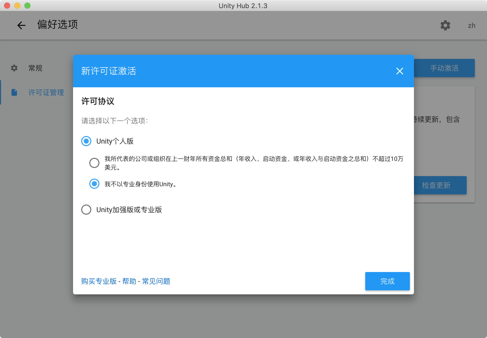Image resolution: width=487 pixels, height=338 pixels.
Task: Select the Unity个人版 radio option
Action: click(x=86, y=141)
